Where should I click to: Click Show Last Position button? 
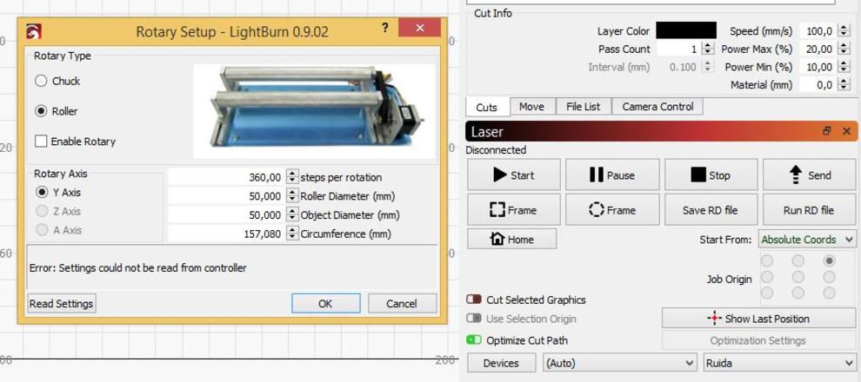pos(759,319)
